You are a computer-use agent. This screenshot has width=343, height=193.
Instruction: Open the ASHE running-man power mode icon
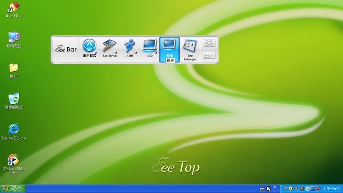pos(130,48)
